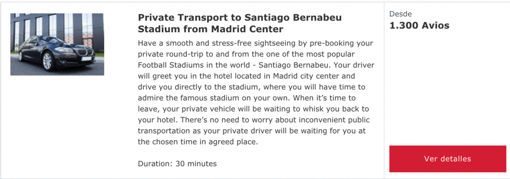Click the empty area of the price panel
The height and width of the screenshot is (179, 510).
[448, 88]
